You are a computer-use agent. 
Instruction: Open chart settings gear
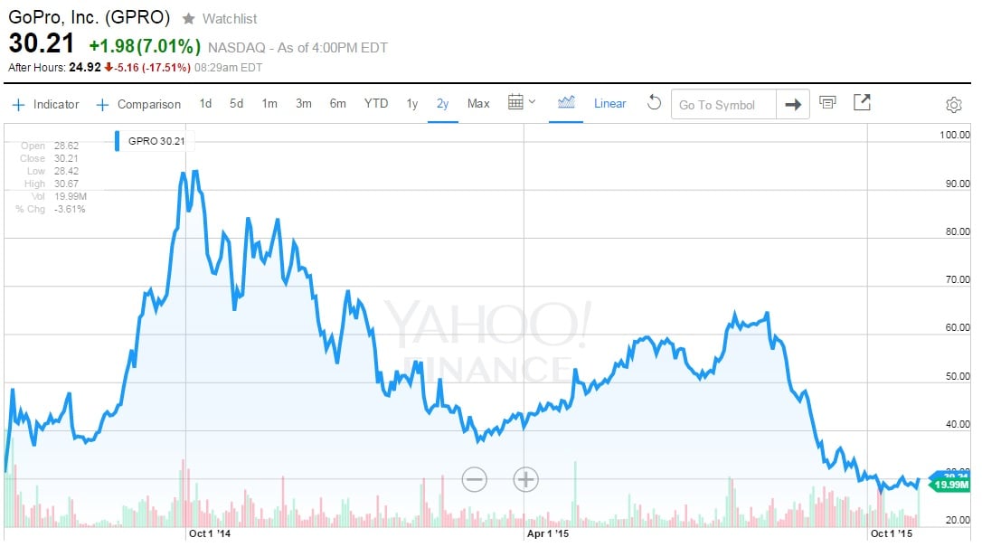953,105
